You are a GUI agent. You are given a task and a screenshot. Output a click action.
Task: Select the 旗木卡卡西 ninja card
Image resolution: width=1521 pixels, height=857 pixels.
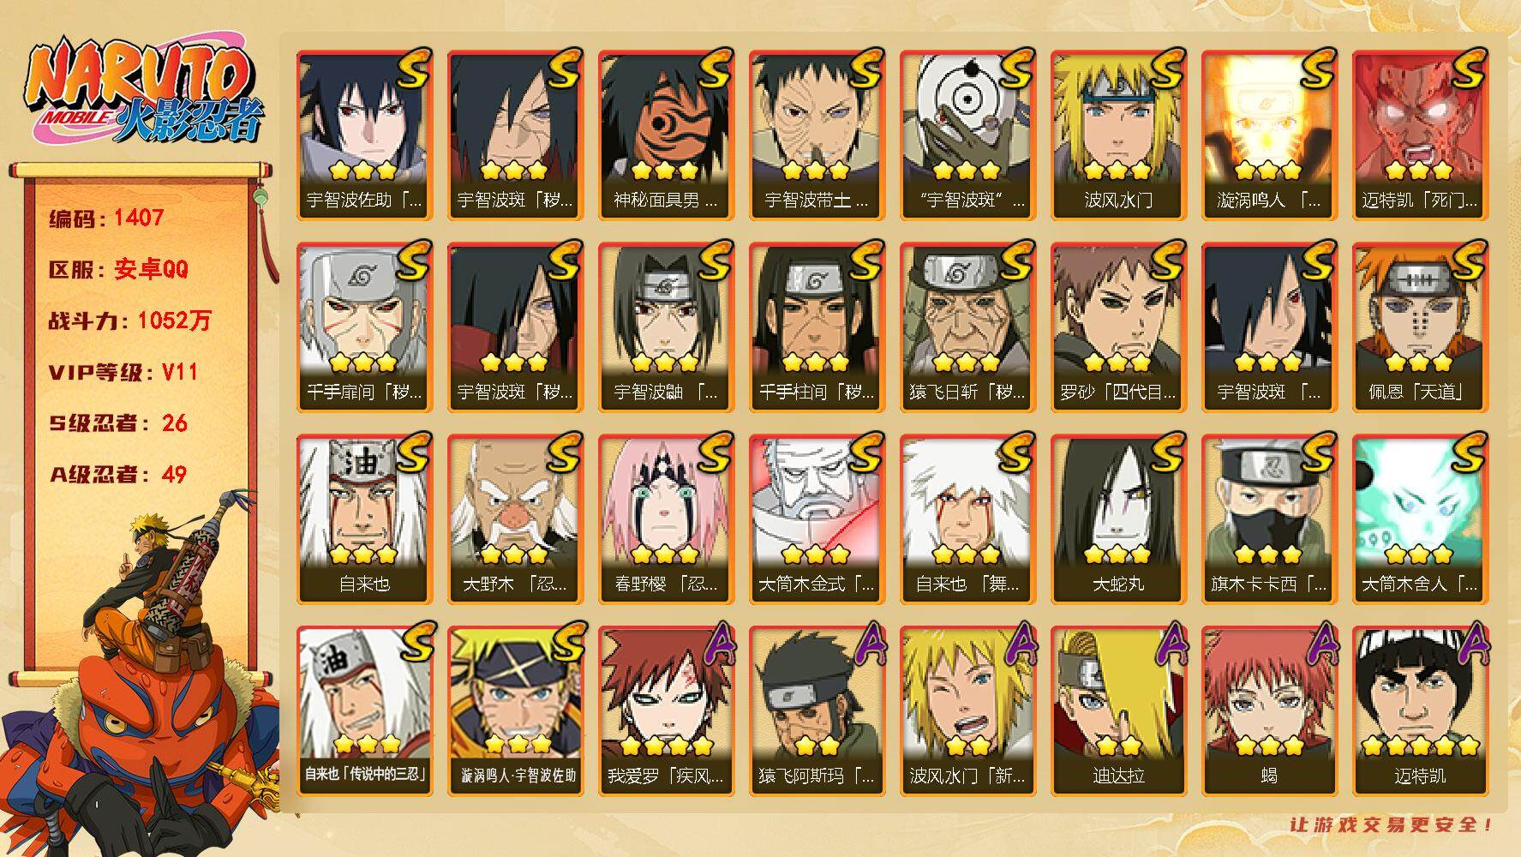(x=1269, y=519)
